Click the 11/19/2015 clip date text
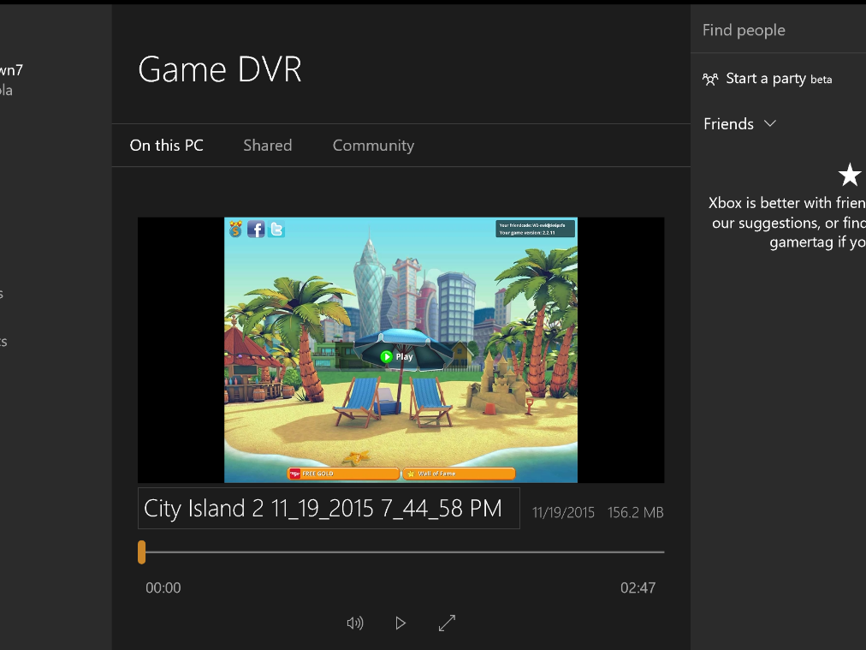 click(563, 512)
